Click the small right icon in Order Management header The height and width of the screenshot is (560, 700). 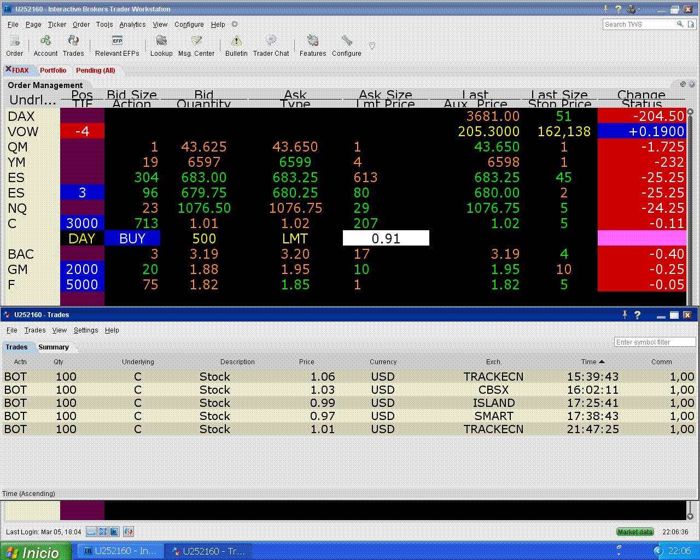(x=692, y=84)
